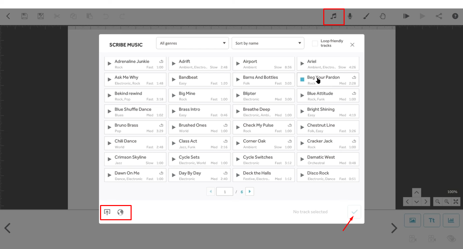
Task: Add text with the Tt button
Action: [x=432, y=220]
